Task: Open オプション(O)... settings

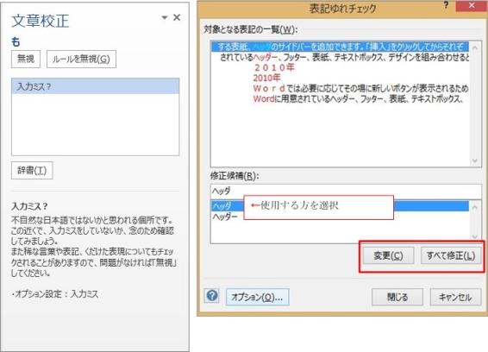Action: [x=257, y=297]
